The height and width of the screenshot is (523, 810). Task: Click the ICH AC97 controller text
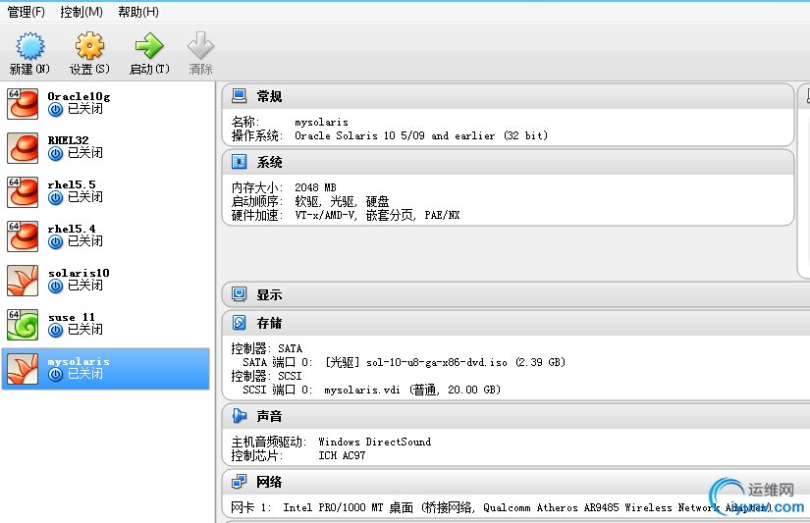coord(342,456)
